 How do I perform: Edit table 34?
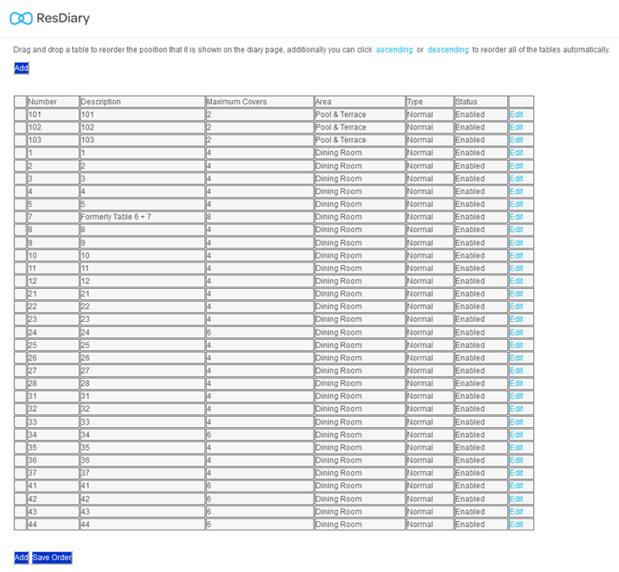click(516, 435)
